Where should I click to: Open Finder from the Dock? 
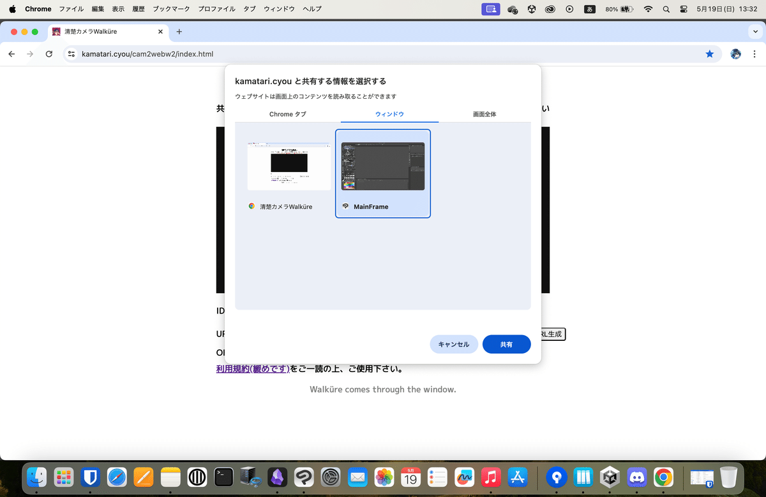point(36,477)
